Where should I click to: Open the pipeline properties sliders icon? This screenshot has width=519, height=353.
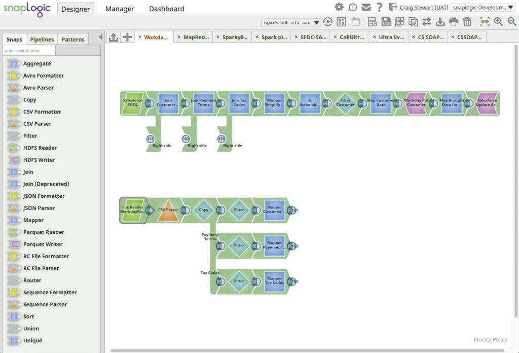coord(341,22)
